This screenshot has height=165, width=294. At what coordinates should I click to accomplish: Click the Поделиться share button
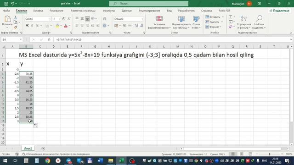[x=279, y=11]
